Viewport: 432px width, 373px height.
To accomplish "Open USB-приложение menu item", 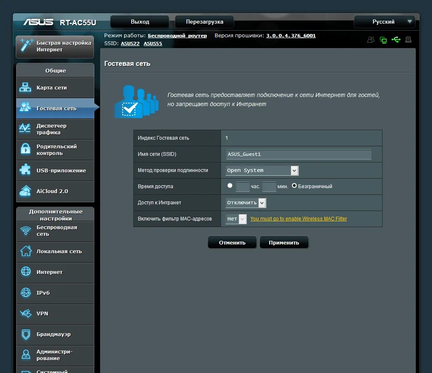I will pos(55,171).
